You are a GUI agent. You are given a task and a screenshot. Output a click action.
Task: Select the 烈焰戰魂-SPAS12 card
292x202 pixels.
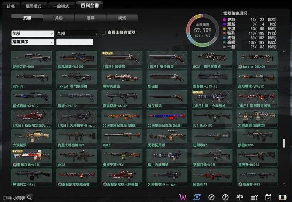coord(257,79)
